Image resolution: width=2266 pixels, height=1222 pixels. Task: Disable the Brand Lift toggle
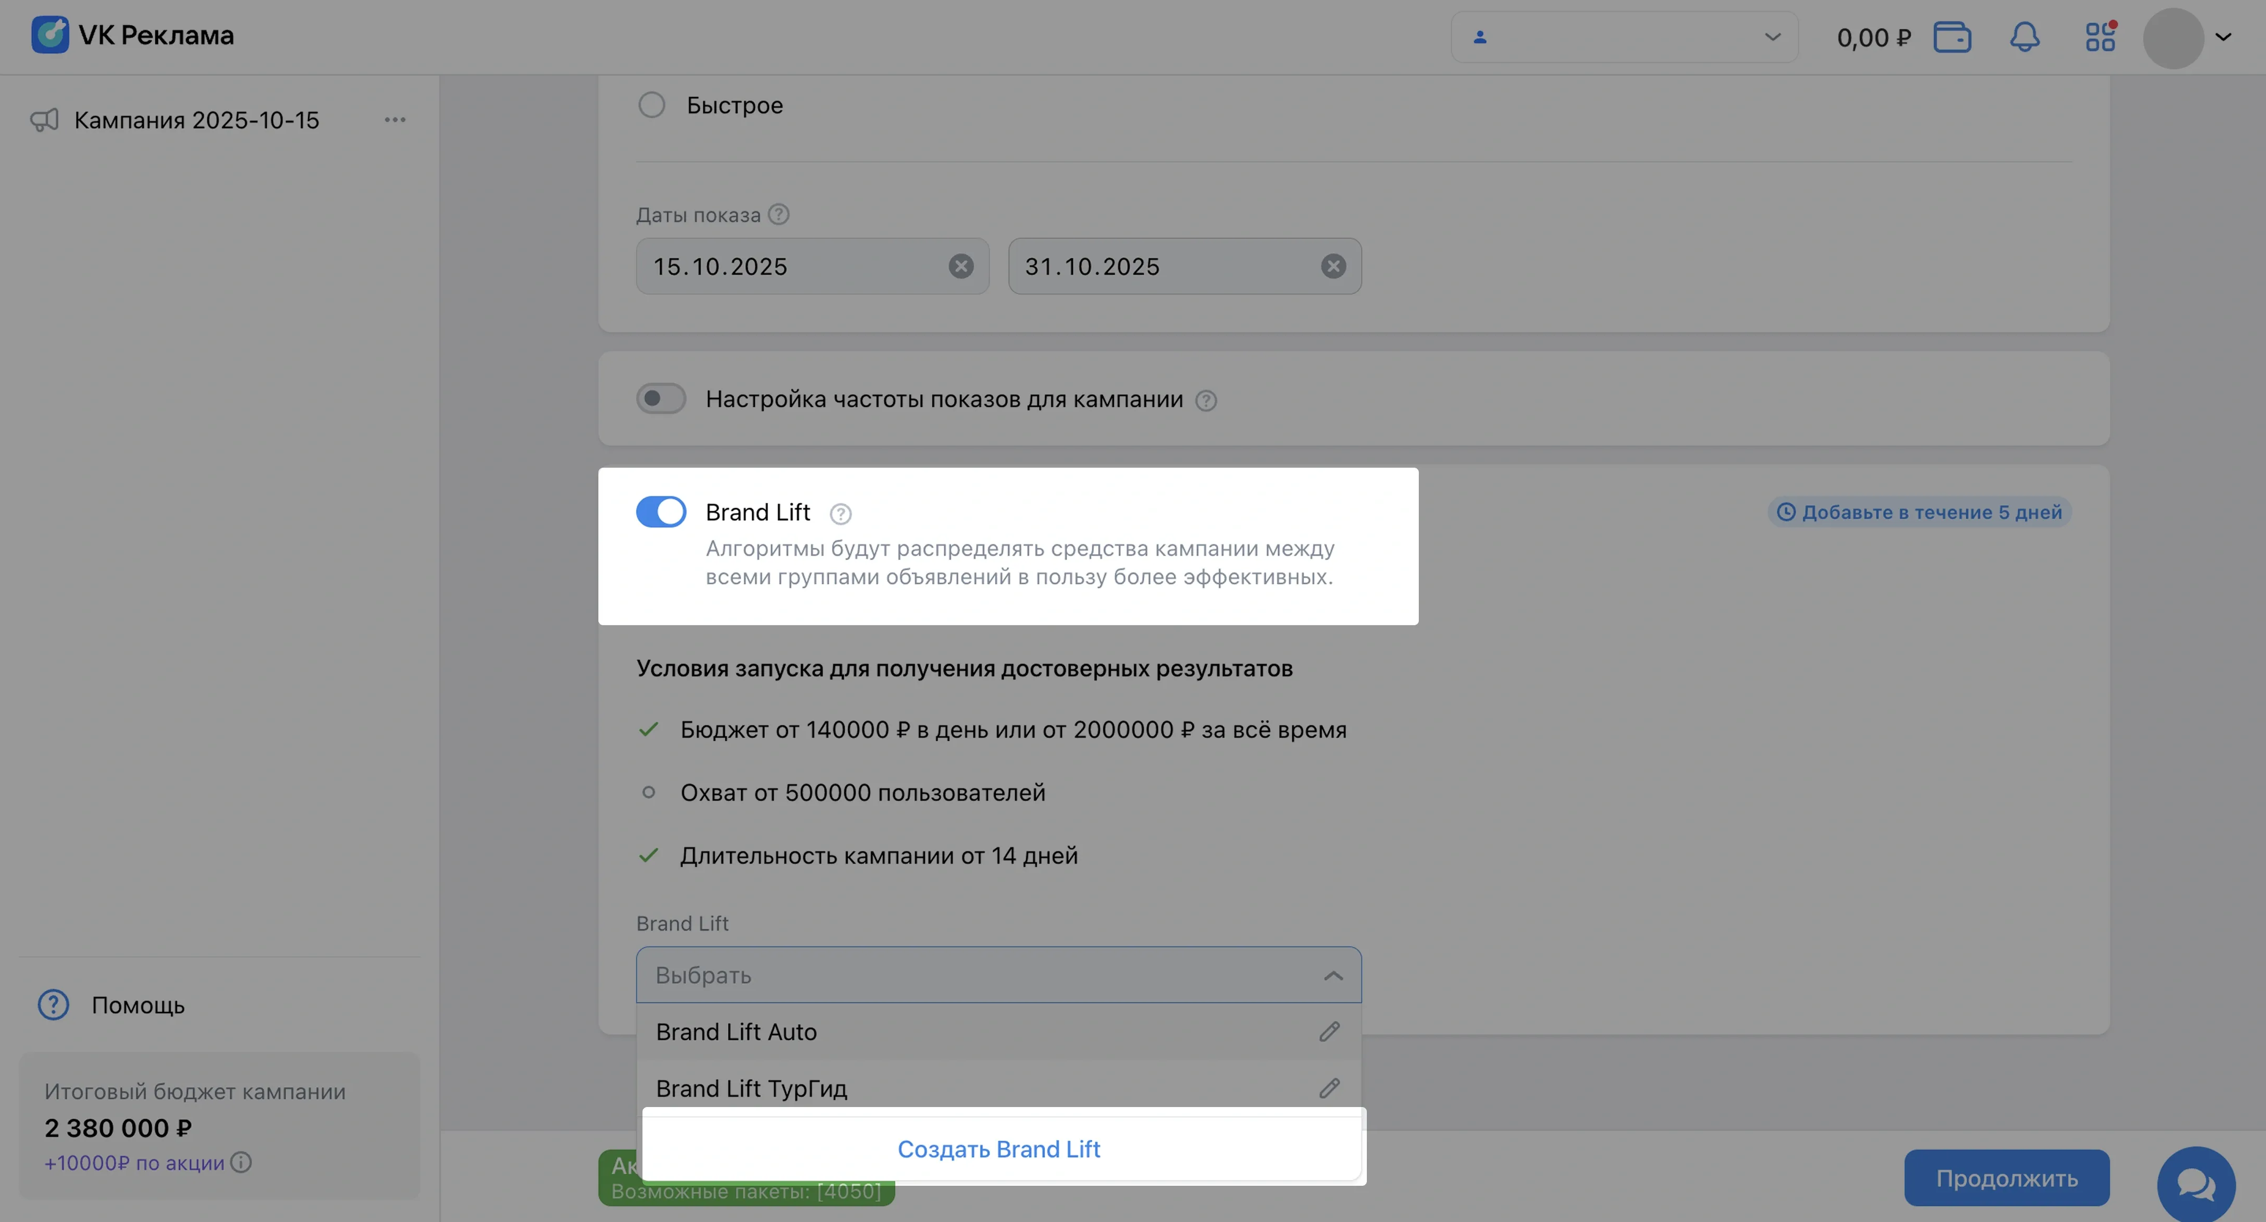pos(661,511)
